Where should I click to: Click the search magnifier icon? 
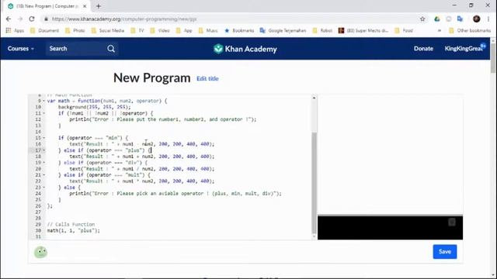[x=111, y=49]
